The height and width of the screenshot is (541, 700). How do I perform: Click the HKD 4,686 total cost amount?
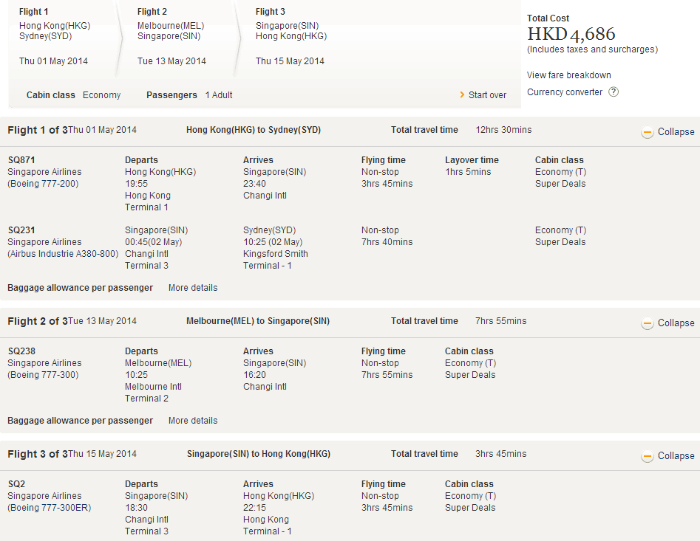571,34
